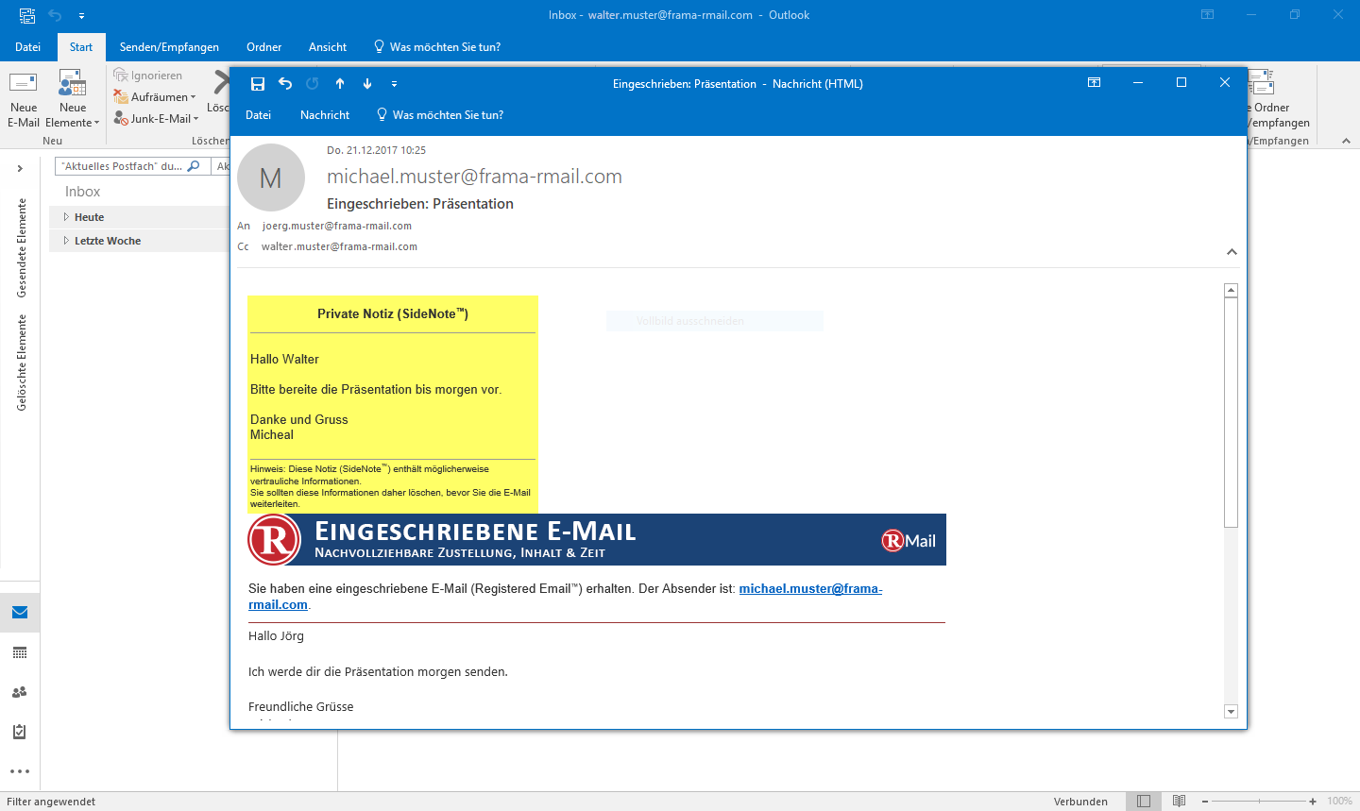Click the sender avatar circle 'M'
The image size is (1360, 811).
tap(271, 177)
